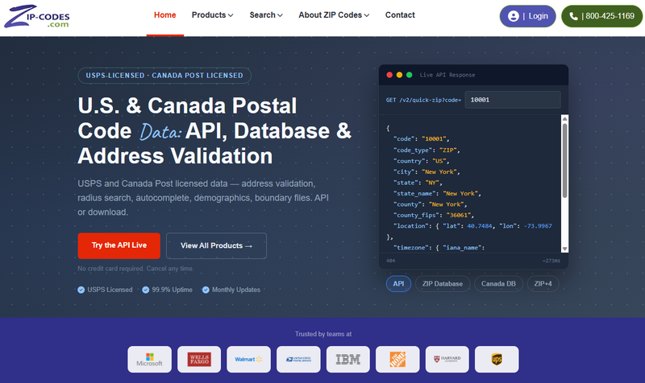Click the "county_fips": "36061" line
This screenshot has height=383, width=645.
434,215
